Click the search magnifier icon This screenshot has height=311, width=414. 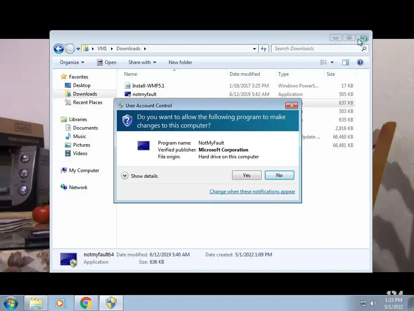pyautogui.click(x=364, y=49)
